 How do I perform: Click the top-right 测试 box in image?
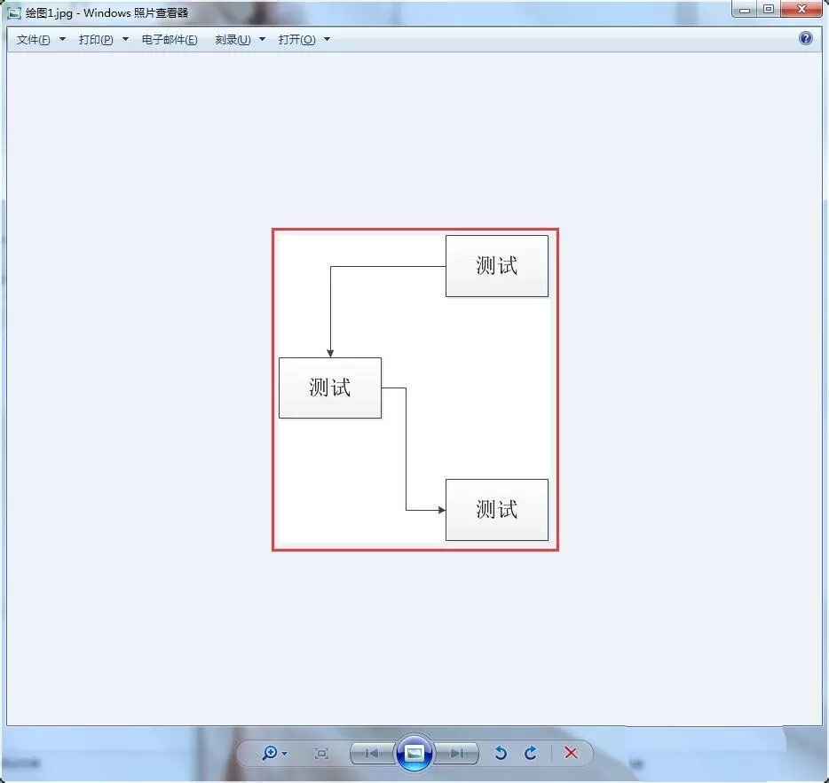coord(497,266)
